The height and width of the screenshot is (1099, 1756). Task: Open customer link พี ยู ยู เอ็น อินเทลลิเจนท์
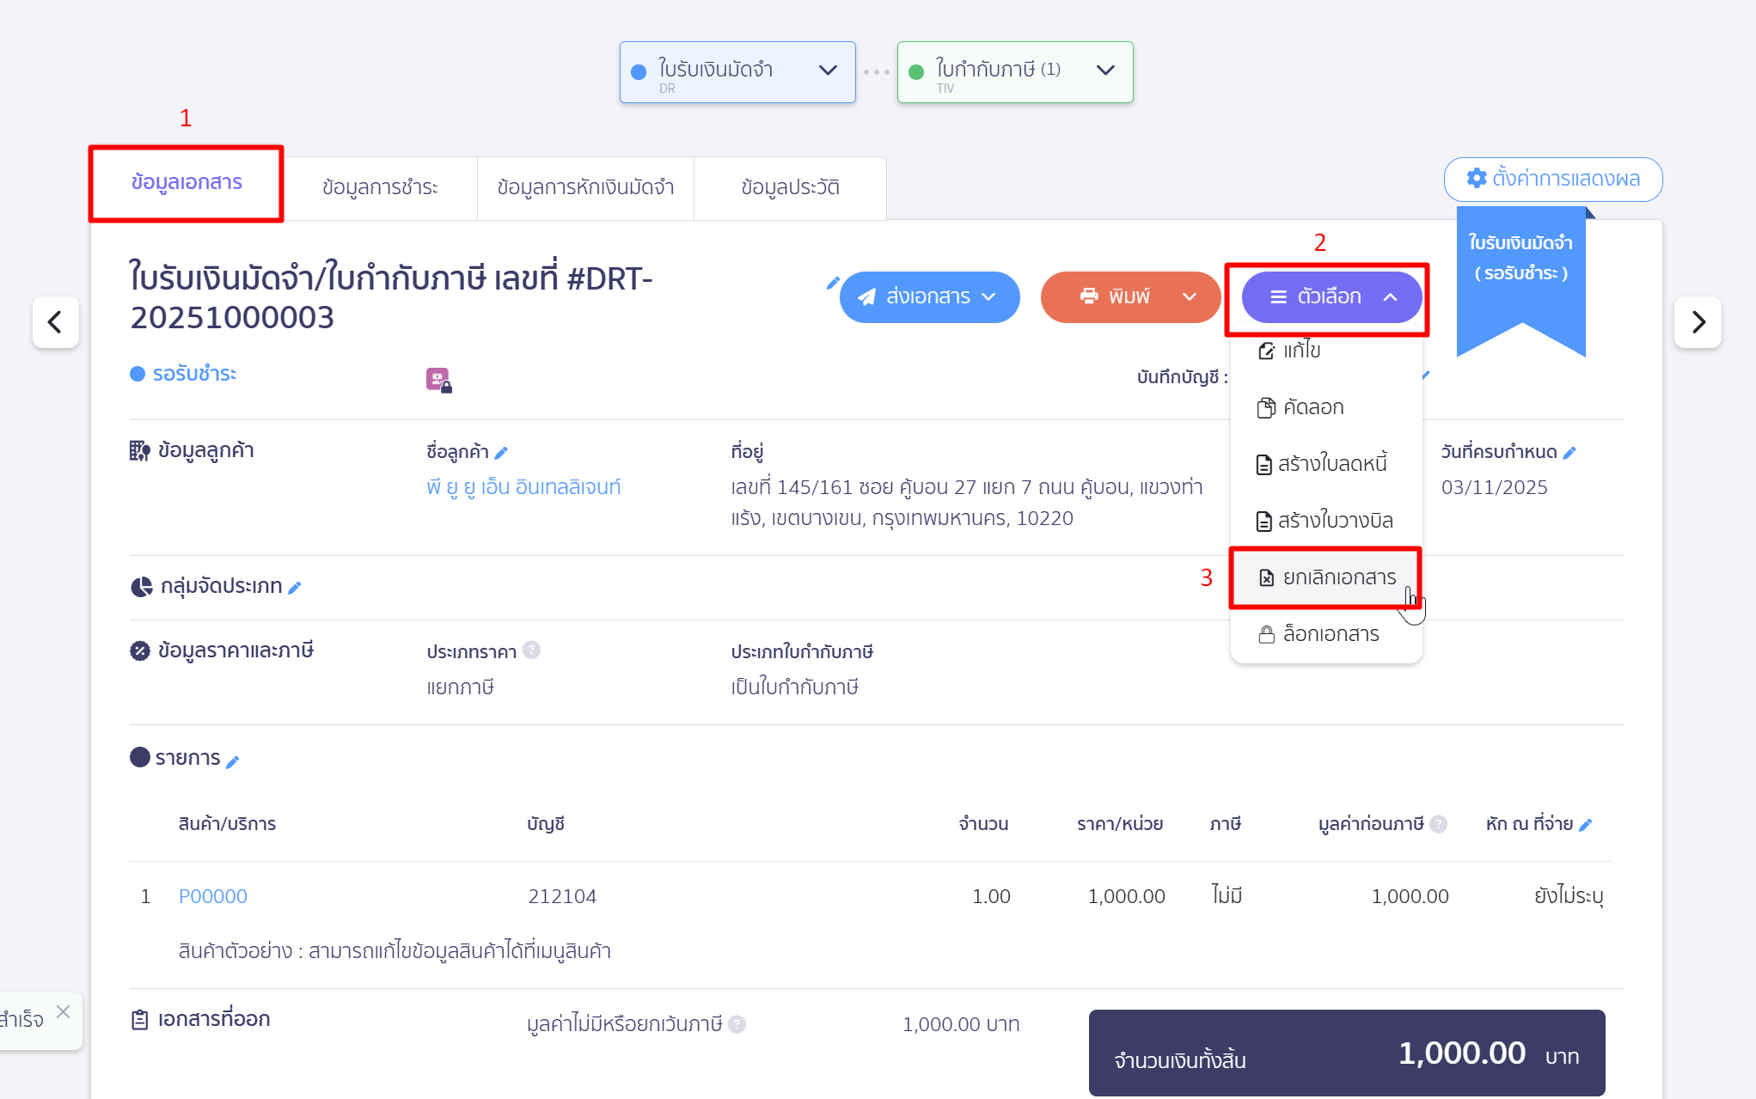523,487
